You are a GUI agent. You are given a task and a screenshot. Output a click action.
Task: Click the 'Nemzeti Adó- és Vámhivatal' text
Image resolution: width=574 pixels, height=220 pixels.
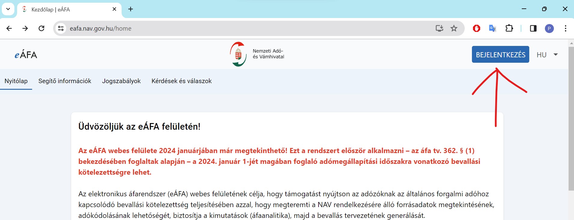(268, 54)
